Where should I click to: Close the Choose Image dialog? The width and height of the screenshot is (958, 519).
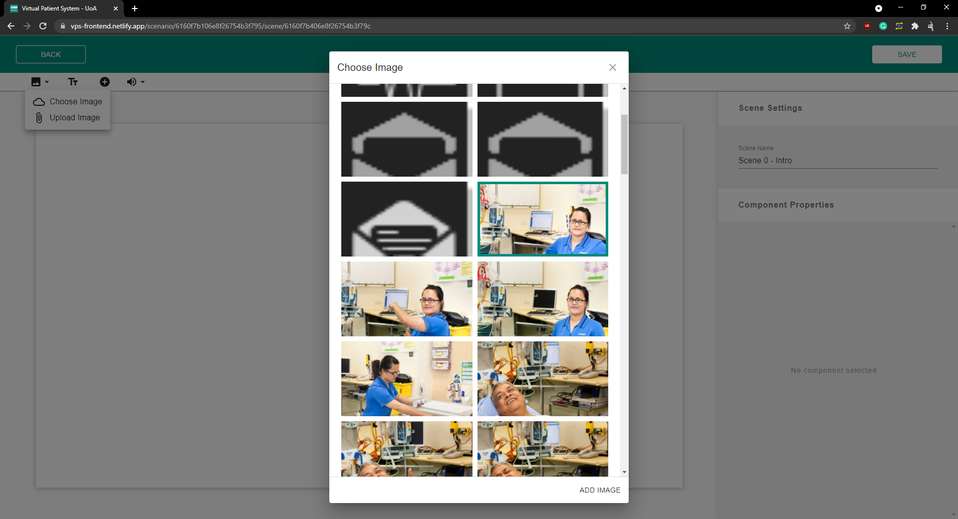tap(612, 67)
